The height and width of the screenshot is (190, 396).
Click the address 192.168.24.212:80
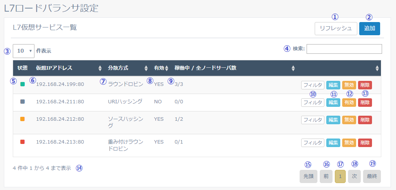[x=60, y=119]
